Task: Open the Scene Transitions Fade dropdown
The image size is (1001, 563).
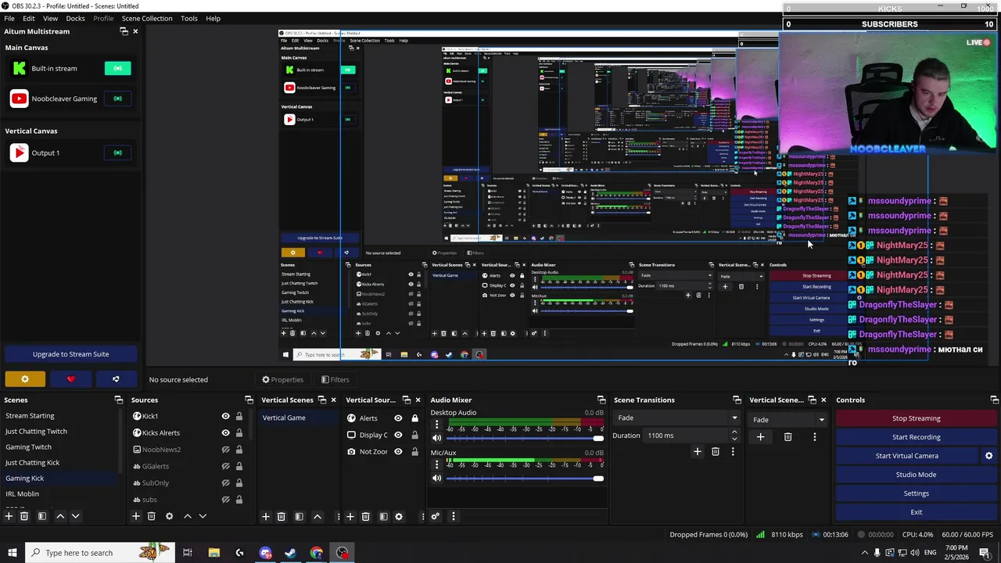Action: 676,418
